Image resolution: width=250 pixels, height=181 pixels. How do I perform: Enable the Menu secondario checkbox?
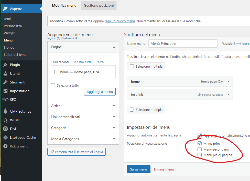pos(200,149)
